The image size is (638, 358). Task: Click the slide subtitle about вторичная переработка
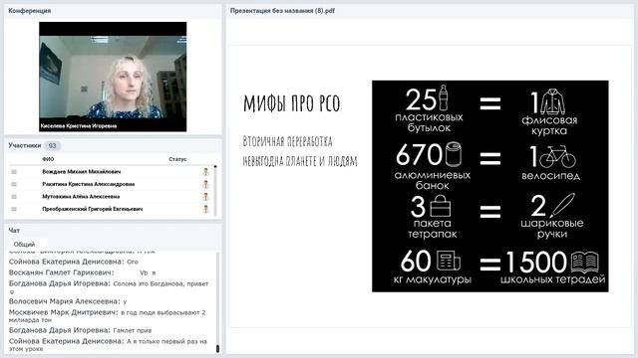point(300,151)
